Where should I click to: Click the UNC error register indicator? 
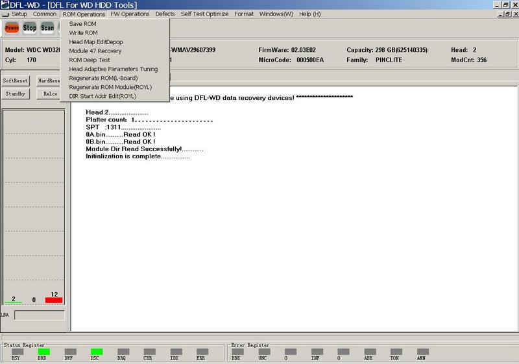tap(264, 352)
